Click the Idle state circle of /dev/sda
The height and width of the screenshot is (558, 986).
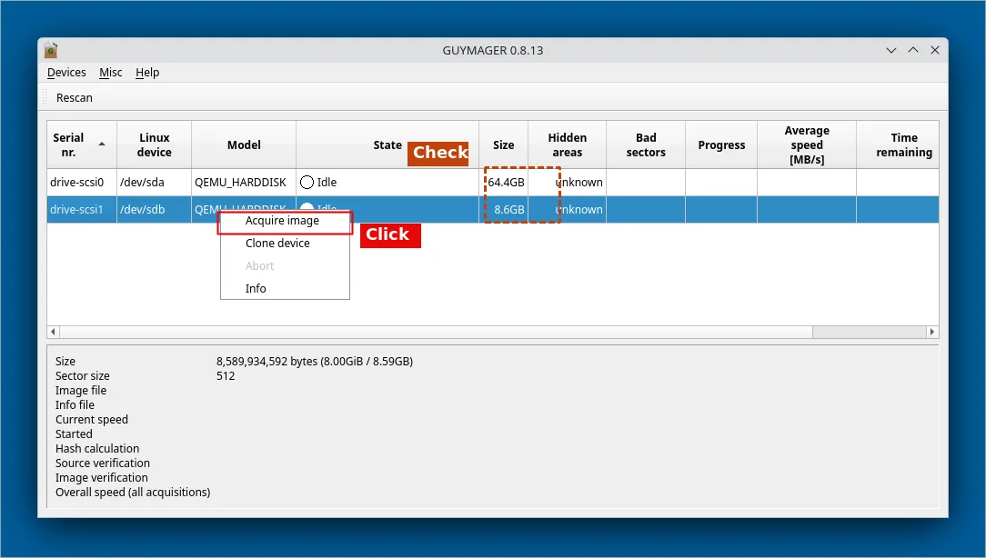[x=307, y=183]
